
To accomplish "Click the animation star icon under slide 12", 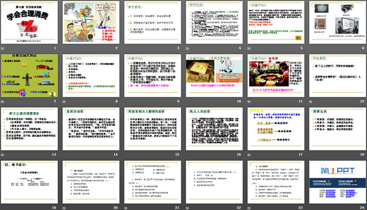I will pyautogui.click(x=311, y=102).
